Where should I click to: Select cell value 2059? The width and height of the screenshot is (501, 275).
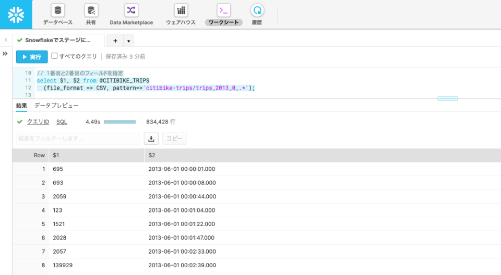click(59, 196)
